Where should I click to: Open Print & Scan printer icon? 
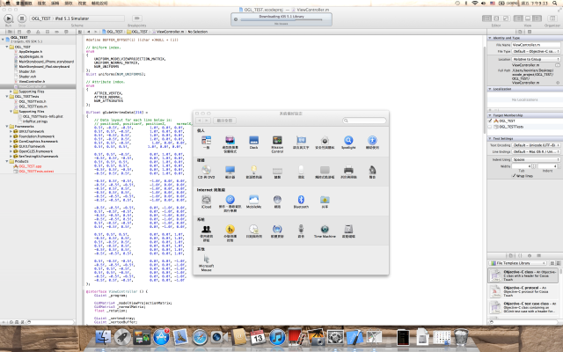click(x=348, y=170)
